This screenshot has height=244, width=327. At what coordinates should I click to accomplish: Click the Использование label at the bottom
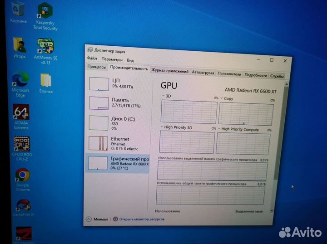tap(167, 211)
